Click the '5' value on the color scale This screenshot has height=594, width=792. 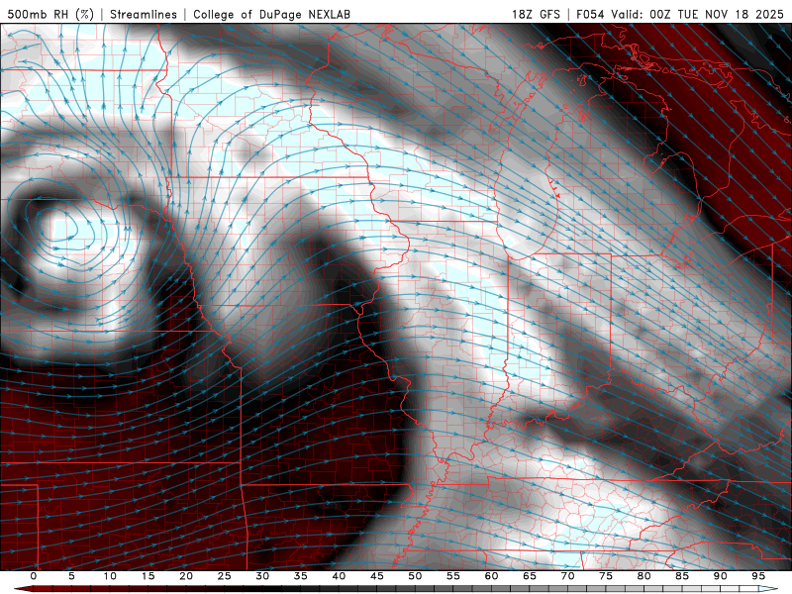(71, 576)
